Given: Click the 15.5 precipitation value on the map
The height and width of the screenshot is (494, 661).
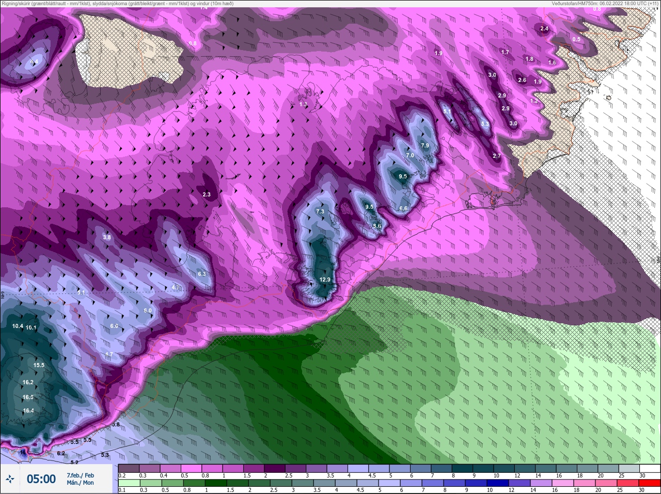Looking at the screenshot, I should point(39,365).
